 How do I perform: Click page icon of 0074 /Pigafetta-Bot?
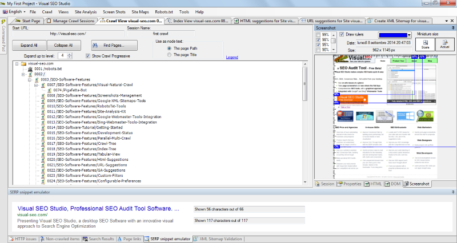49,90
